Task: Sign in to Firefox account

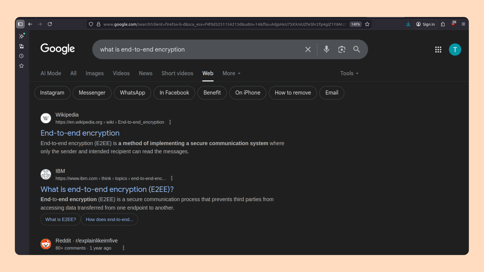Action: [x=425, y=24]
